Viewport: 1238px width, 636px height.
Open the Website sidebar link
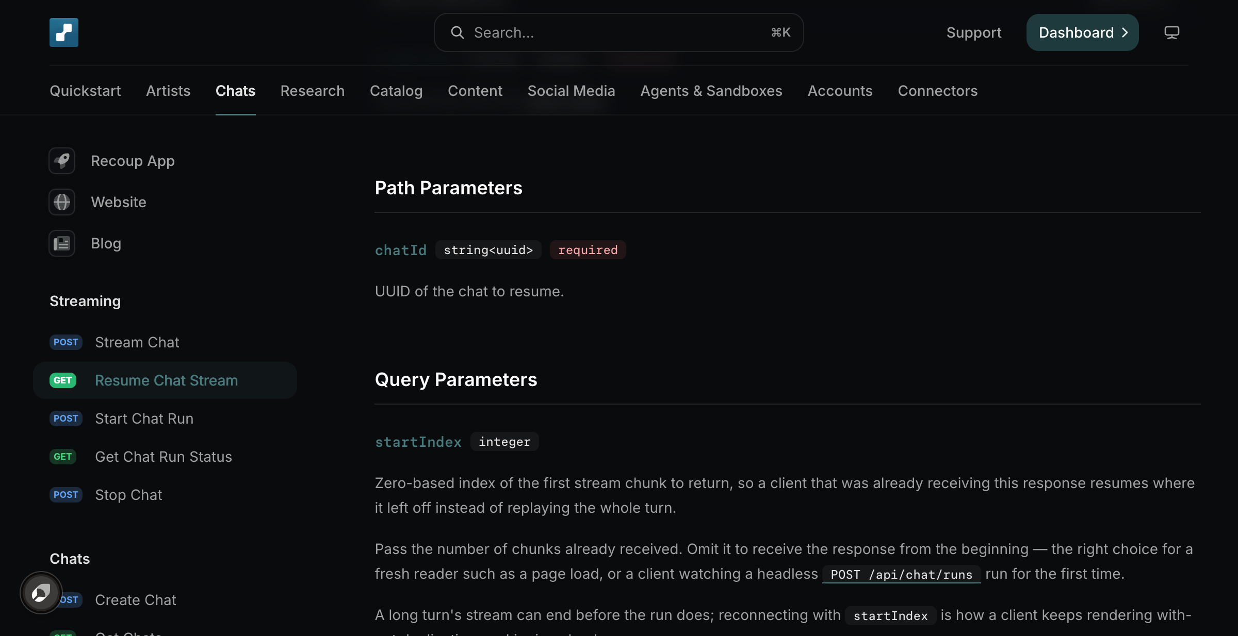(119, 202)
